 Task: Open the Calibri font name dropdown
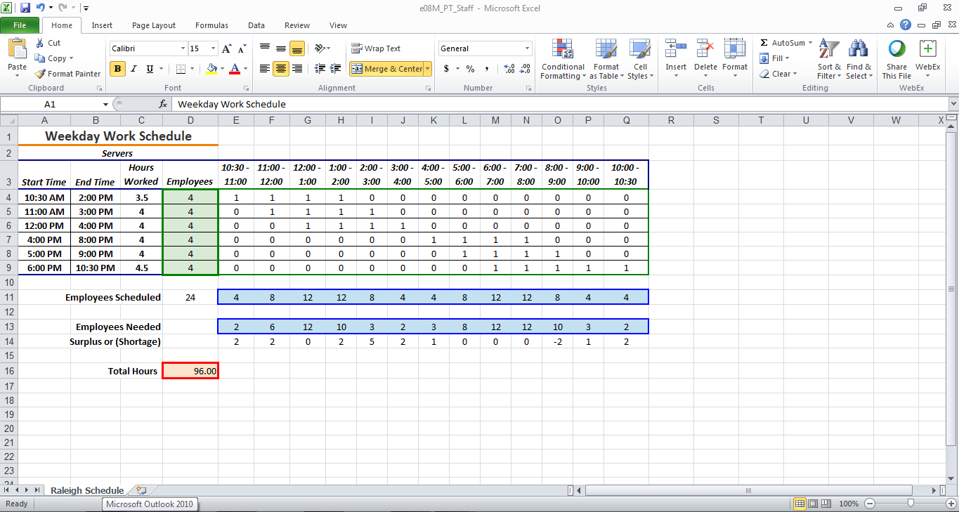[183, 48]
